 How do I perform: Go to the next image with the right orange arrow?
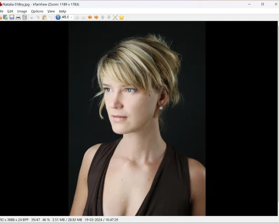coord(96,17)
